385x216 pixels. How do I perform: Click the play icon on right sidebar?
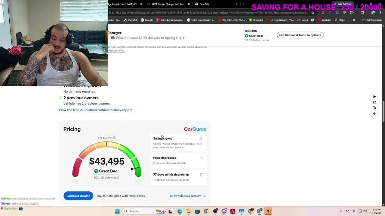[x=374, y=97]
